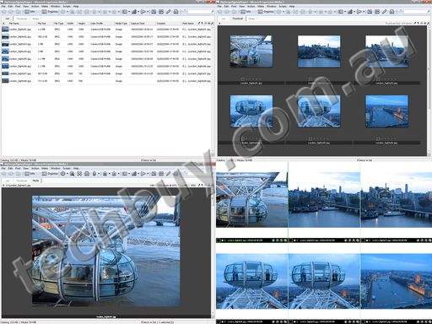Click the grid layout icon in list-view toolbar
Screen dimensions: 432x324
(x=125, y=12)
